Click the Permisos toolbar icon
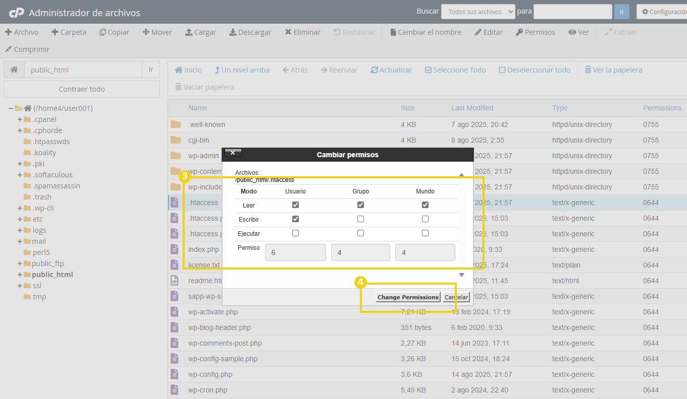The width and height of the screenshot is (687, 399). [536, 32]
